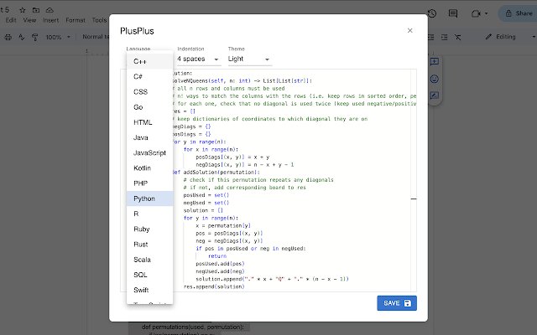Star the document in Docs
Image resolution: width=537 pixels, height=335 pixels.
[23, 10]
